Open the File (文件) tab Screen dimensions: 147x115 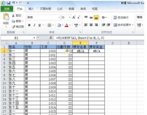pyautogui.click(x=7, y=9)
